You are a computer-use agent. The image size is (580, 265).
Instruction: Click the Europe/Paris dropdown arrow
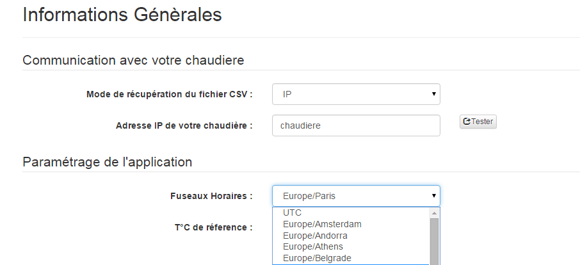433,196
